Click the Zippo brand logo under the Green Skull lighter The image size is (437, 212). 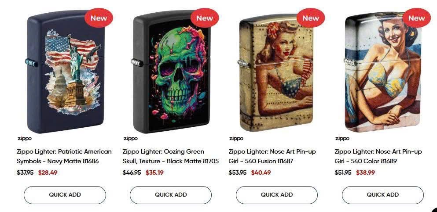click(x=130, y=138)
